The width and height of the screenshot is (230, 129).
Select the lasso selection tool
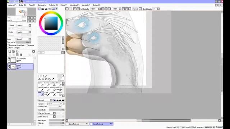pyautogui.click(x=43, y=76)
